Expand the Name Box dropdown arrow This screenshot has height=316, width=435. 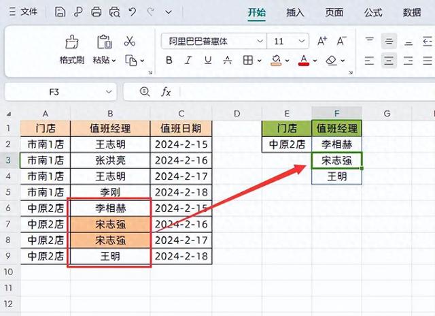pos(109,92)
